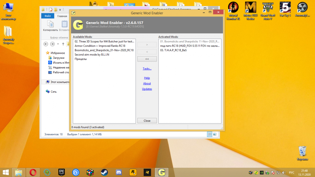315x177 pixels.
Task: Switch to details view in Explorer status bar
Action: (210, 134)
